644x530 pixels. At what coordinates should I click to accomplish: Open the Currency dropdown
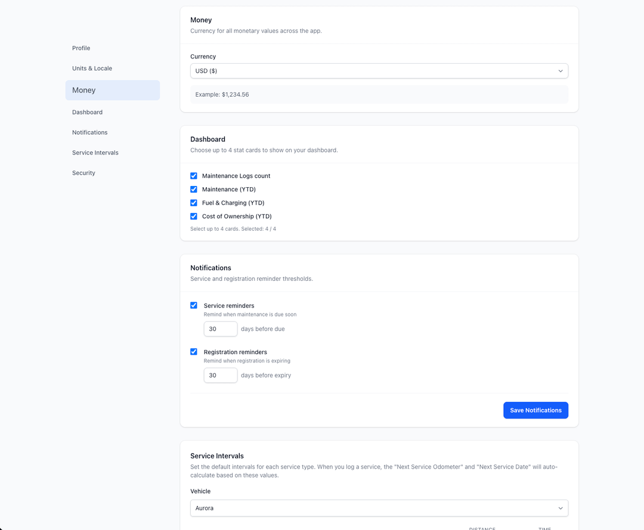point(370,71)
